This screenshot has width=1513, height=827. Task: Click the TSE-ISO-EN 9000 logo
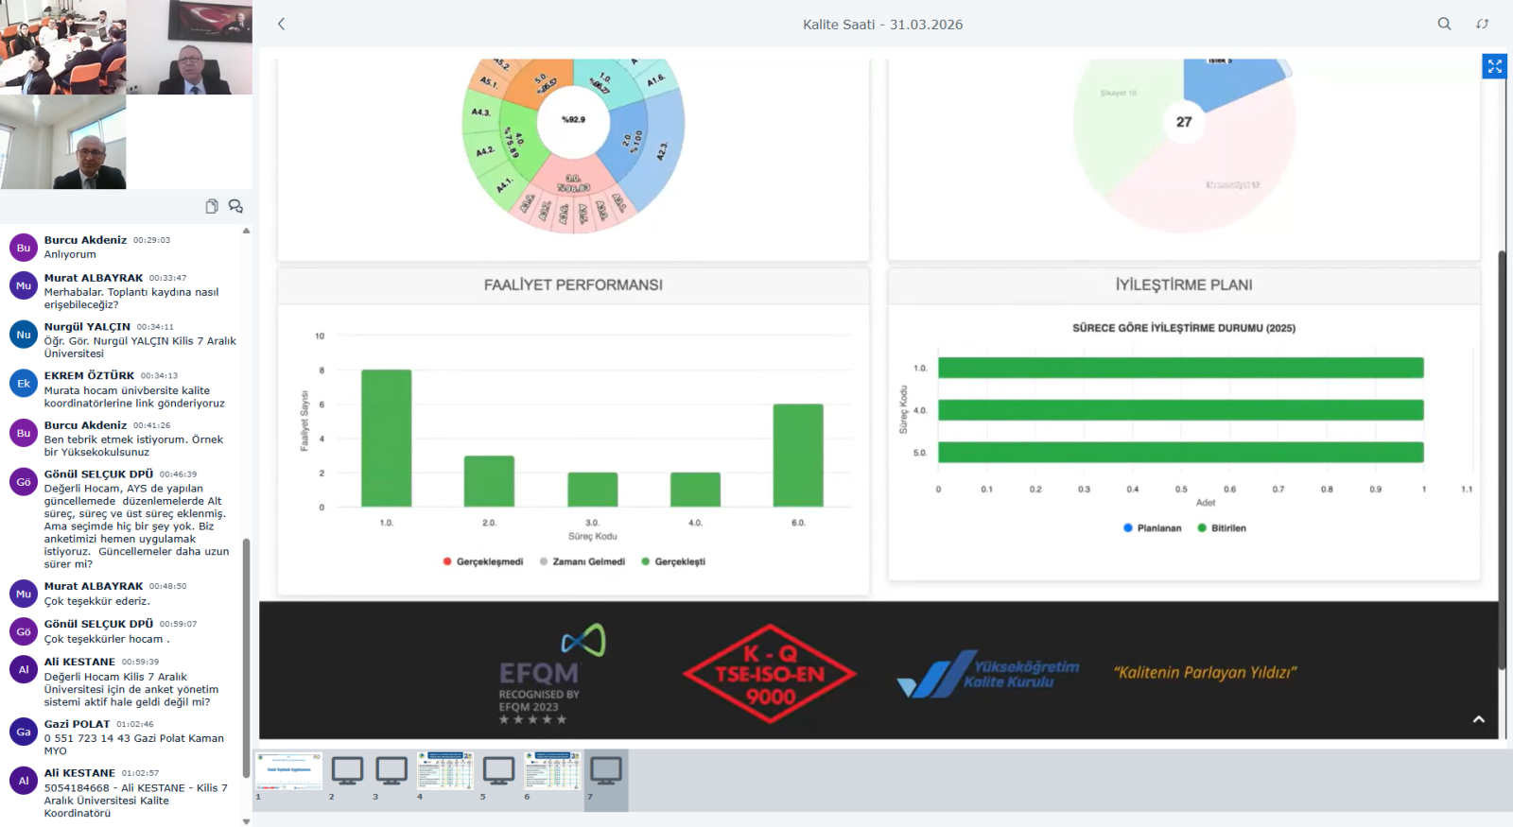pyautogui.click(x=770, y=673)
